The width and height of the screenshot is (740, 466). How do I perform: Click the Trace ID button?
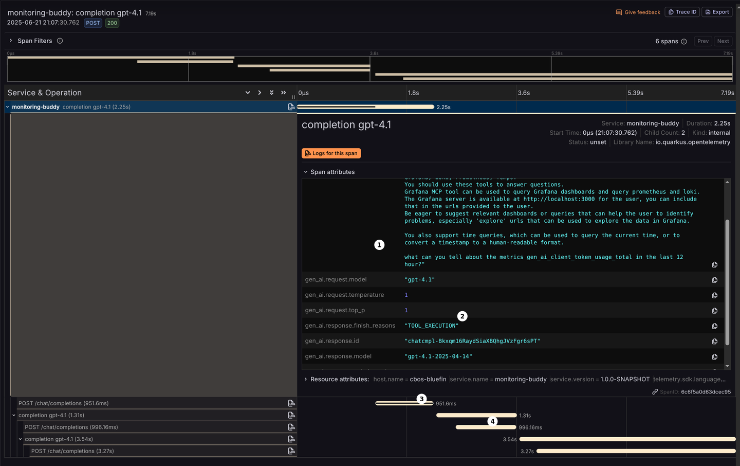pyautogui.click(x=682, y=12)
